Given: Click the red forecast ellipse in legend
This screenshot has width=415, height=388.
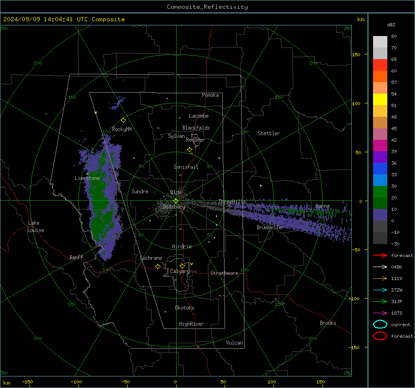Looking at the screenshot, I should pyautogui.click(x=380, y=336).
